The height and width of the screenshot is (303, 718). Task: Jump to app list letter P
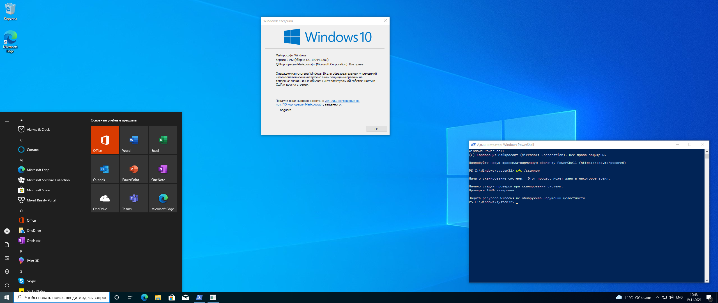[21, 251]
